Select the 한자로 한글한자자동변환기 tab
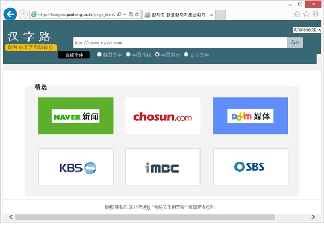The width and height of the screenshot is (324, 225). (x=179, y=15)
